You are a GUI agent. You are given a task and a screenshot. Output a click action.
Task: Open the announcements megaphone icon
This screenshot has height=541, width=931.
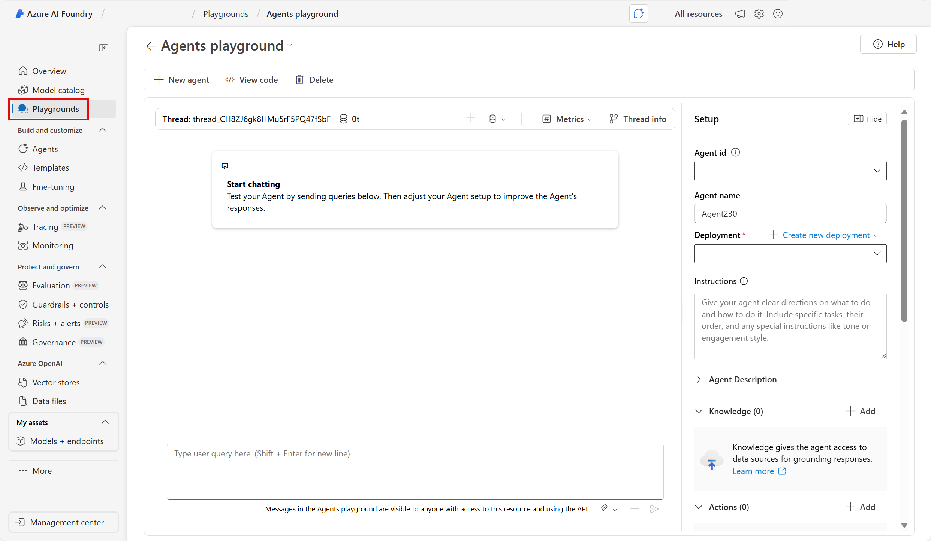740,14
